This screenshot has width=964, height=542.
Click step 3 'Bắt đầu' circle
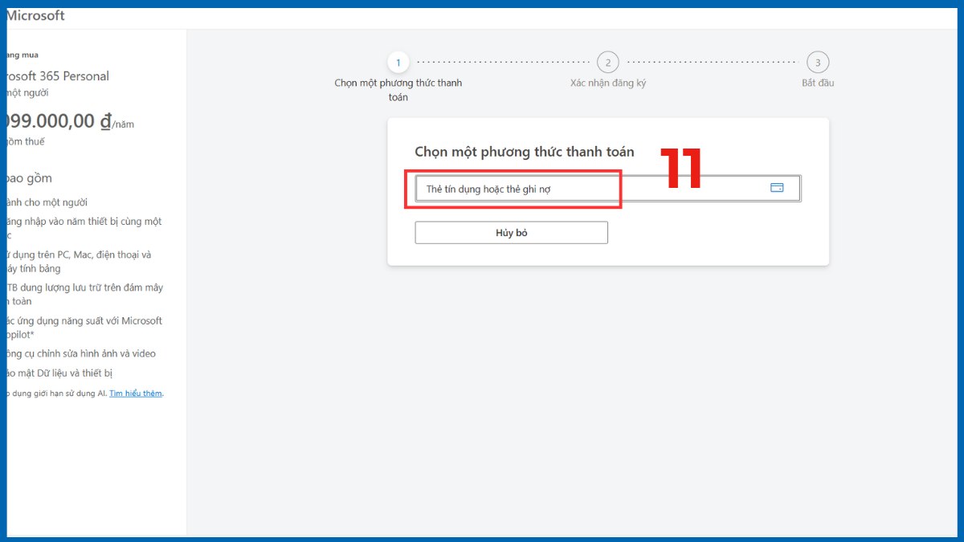coord(818,62)
